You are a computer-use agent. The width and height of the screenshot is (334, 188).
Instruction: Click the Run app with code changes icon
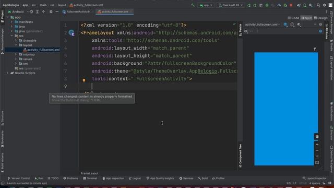tap(249, 5)
